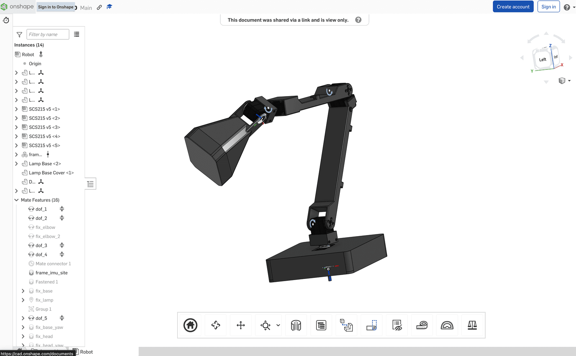The height and width of the screenshot is (356, 576).
Task: Toggle the instance list view icon
Action: (x=77, y=35)
